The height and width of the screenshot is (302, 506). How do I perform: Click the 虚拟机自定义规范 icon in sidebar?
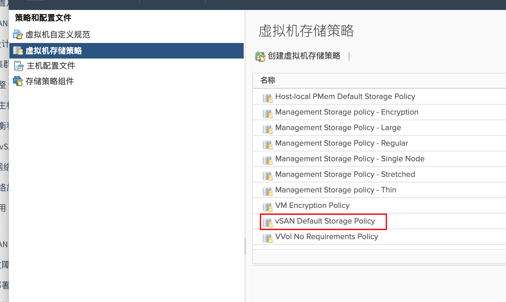click(18, 35)
